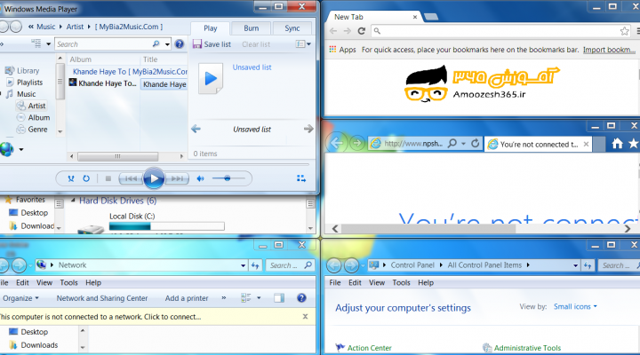
Task: Open Internet Explorer home page
Action: click(617, 144)
